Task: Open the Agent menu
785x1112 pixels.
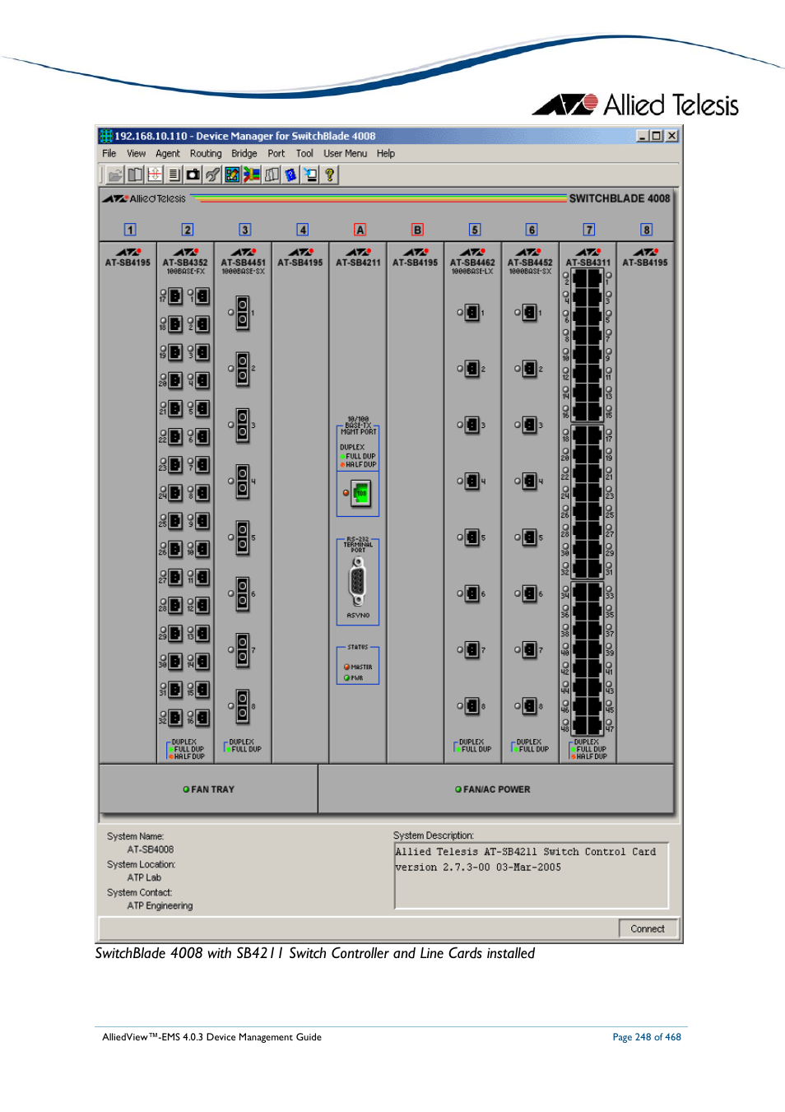Action: coord(168,154)
